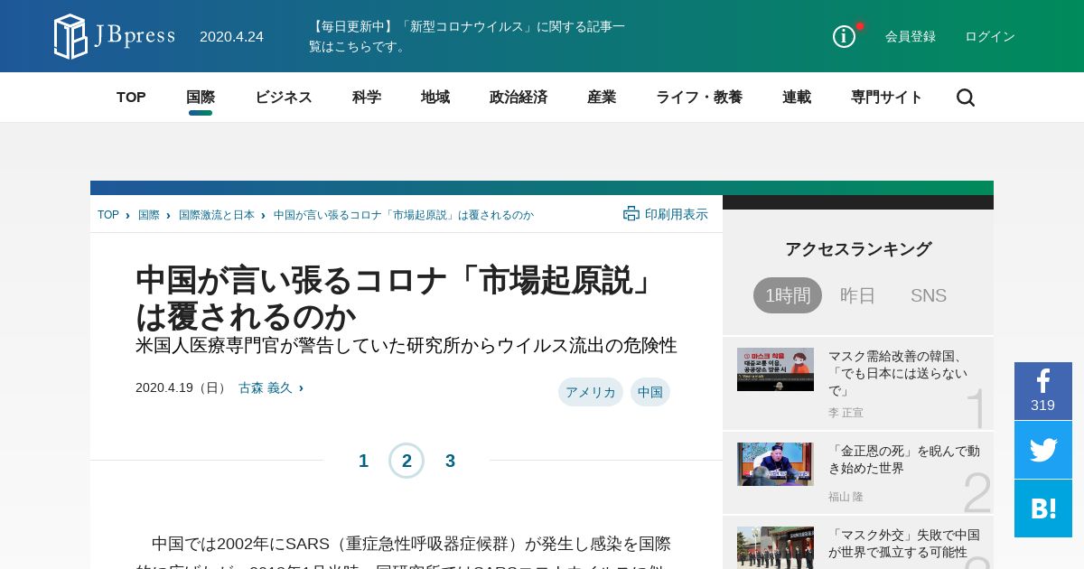Open the 専門サイト navigation item
This screenshot has height=569, width=1084.
click(887, 98)
